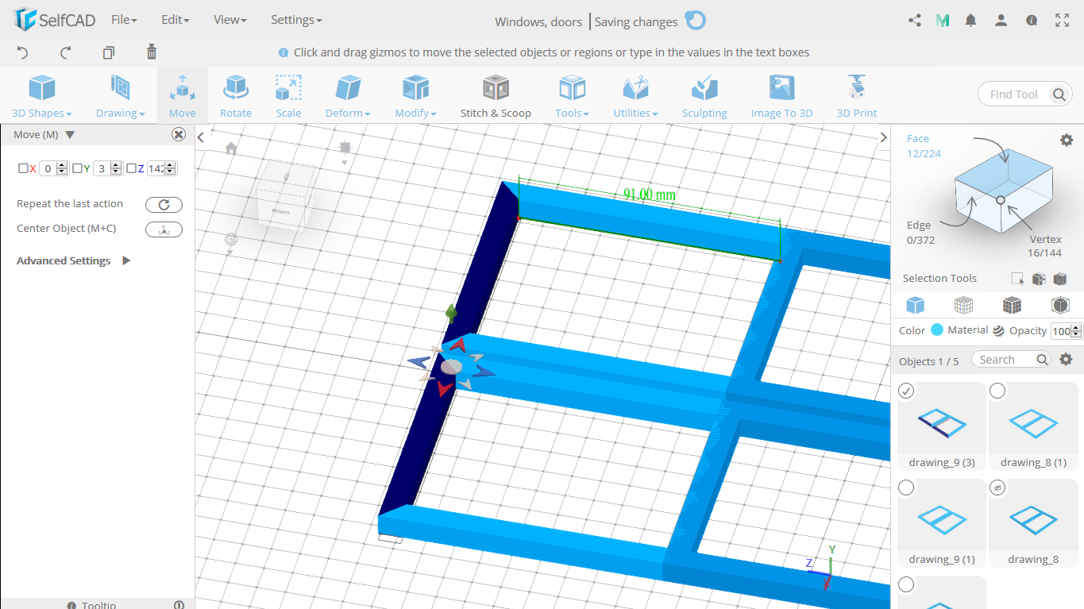Open Image To 3D tool
The image size is (1084, 609).
point(781,95)
